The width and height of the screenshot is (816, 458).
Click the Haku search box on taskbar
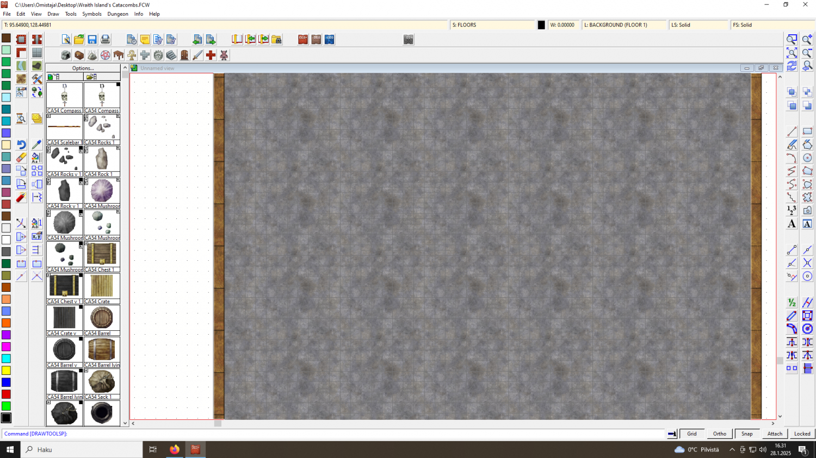82,449
